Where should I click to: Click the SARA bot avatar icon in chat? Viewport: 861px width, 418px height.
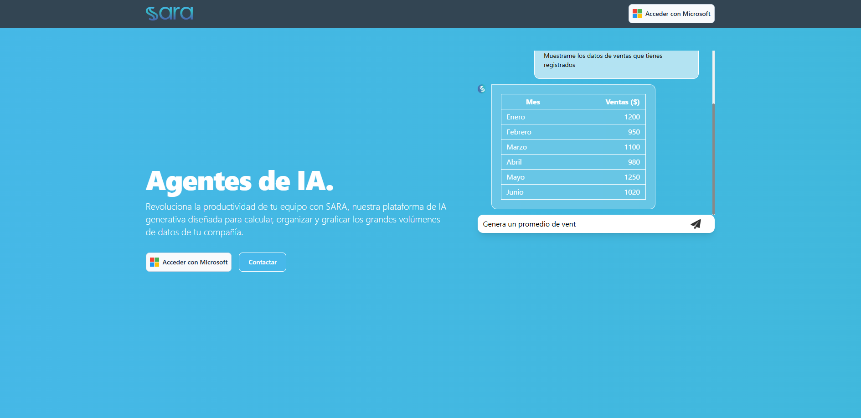[481, 89]
